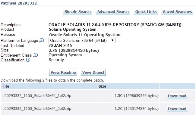Click info icon beside Entitlement Class
The width and height of the screenshot is (196, 115).
pos(36,55)
